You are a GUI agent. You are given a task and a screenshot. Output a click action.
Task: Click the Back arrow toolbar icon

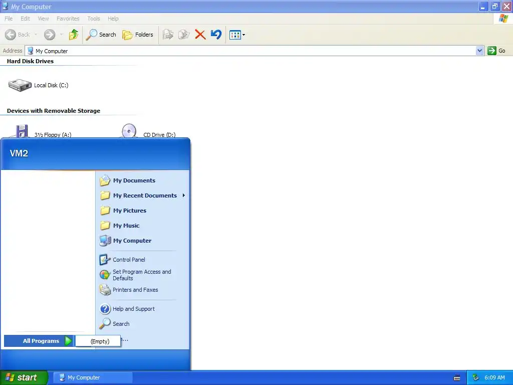click(x=11, y=35)
